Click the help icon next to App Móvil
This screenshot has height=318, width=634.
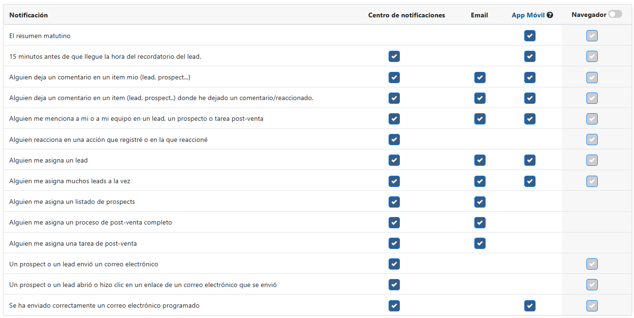(x=550, y=15)
